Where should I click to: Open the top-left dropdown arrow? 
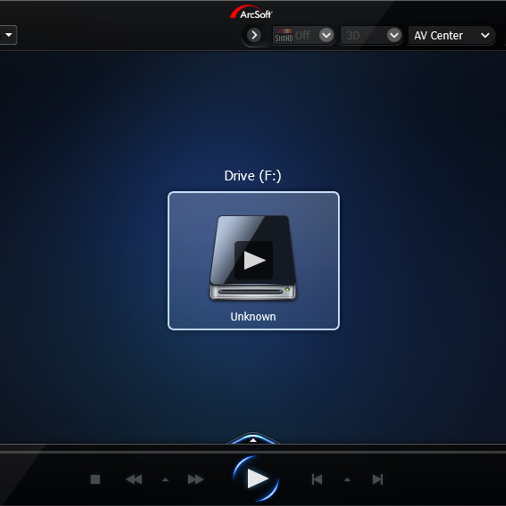click(9, 35)
